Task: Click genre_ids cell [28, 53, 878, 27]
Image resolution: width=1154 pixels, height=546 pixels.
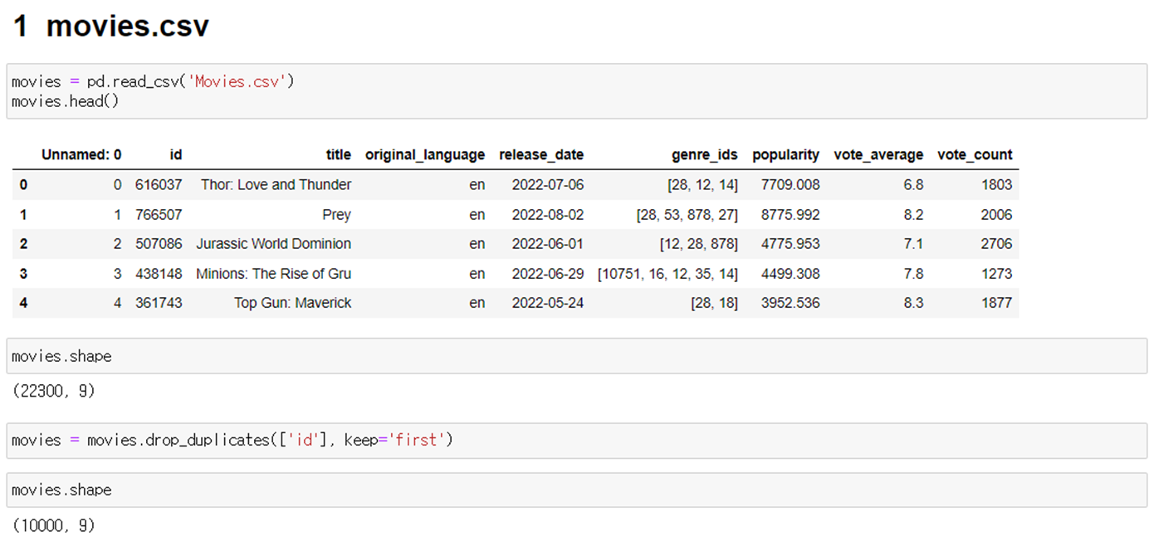Action: pyautogui.click(x=687, y=215)
